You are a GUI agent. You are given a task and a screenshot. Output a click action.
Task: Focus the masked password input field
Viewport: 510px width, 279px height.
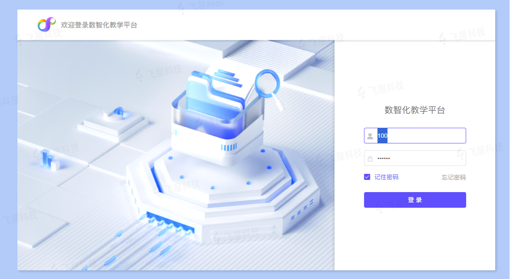click(415, 158)
